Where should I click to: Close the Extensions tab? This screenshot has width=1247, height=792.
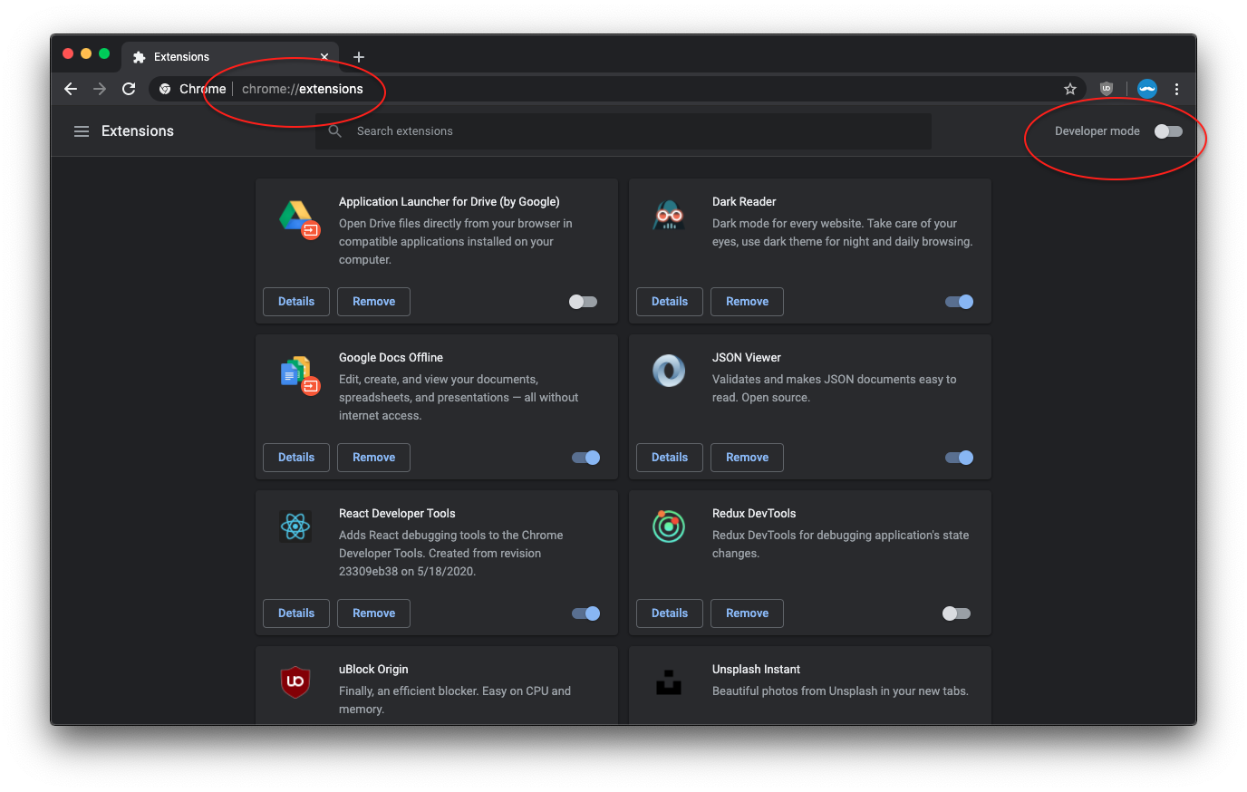324,57
